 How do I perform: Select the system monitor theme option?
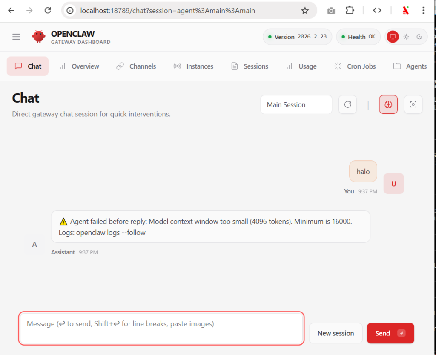point(393,37)
